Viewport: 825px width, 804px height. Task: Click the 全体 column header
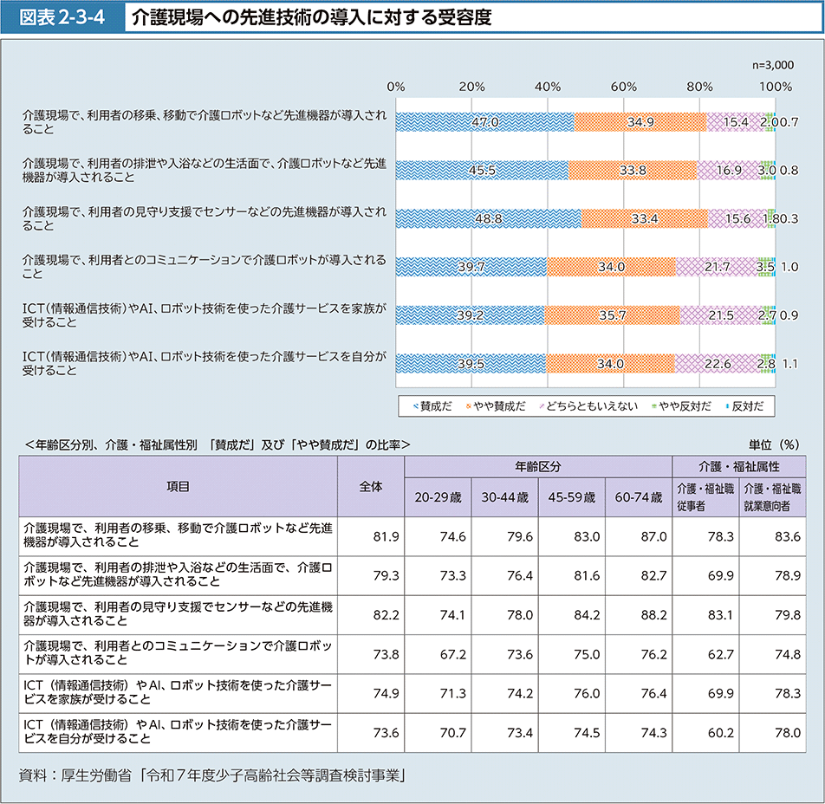(371, 487)
